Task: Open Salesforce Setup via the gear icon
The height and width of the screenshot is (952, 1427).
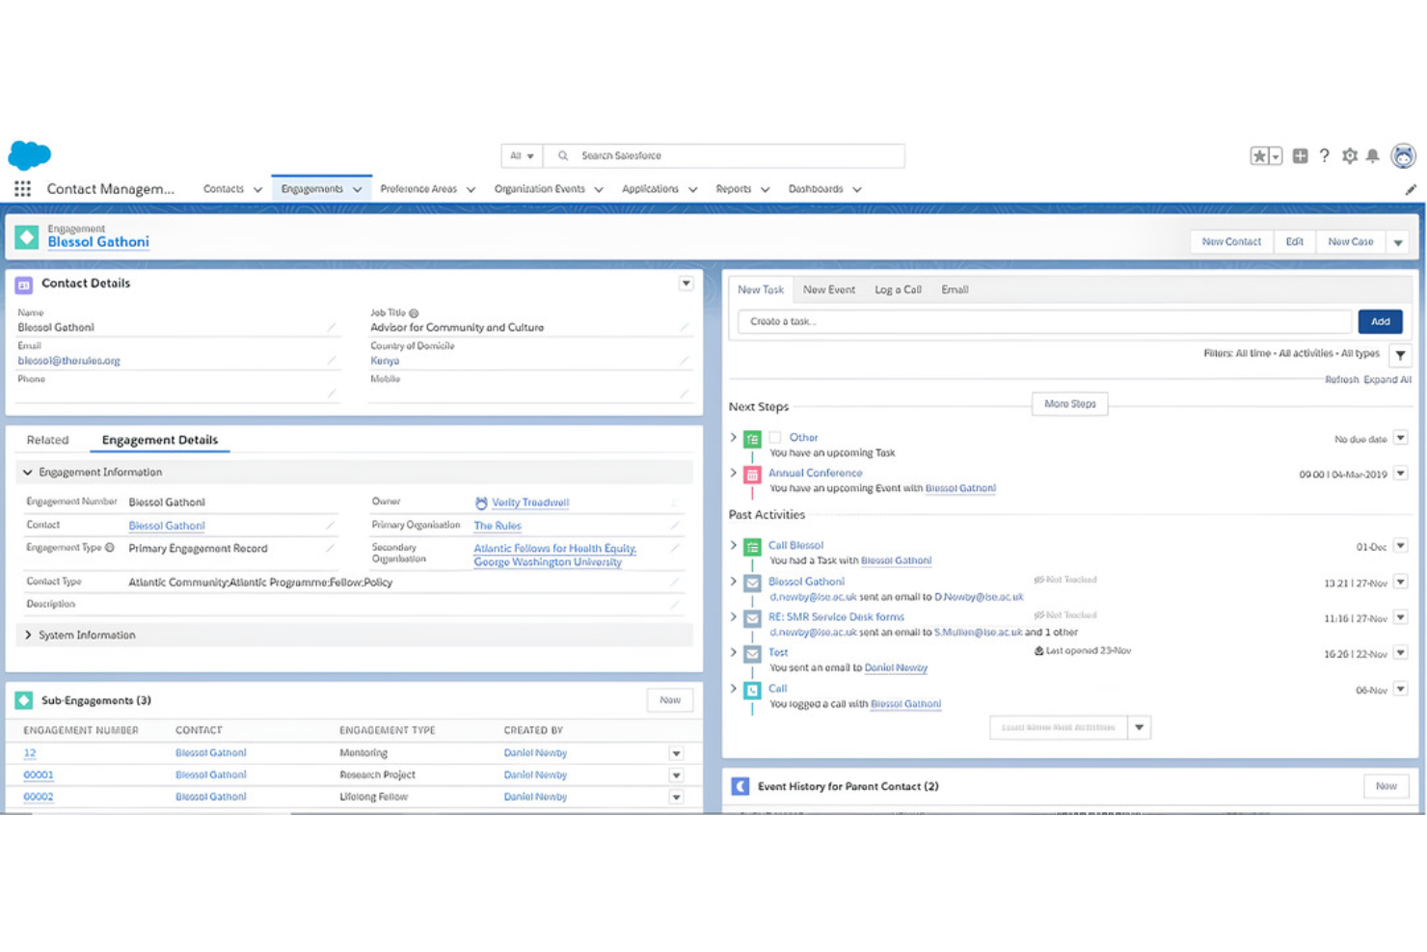Action: coord(1350,155)
